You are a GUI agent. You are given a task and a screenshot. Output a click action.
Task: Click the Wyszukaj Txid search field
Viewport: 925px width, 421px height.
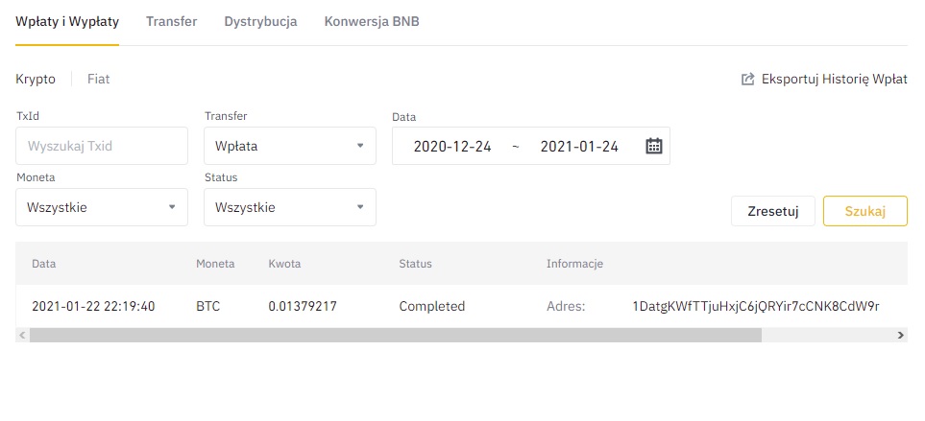pos(102,146)
